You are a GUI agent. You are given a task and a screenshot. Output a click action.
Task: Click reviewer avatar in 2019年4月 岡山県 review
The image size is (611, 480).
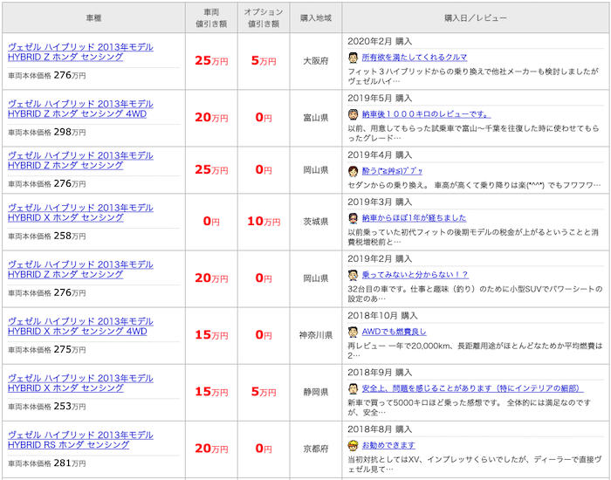click(353, 171)
